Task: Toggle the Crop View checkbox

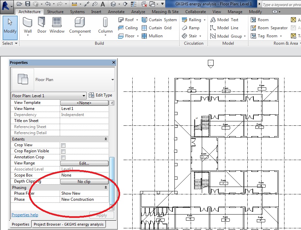Action: (63, 145)
